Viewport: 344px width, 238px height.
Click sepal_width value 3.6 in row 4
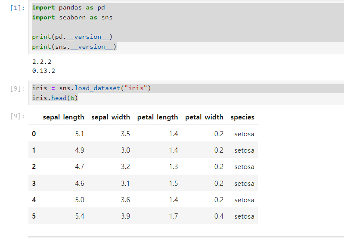pos(125,200)
